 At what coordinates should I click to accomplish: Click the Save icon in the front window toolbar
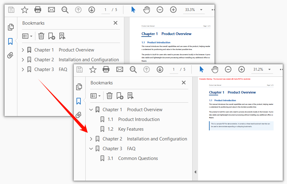[80, 69]
